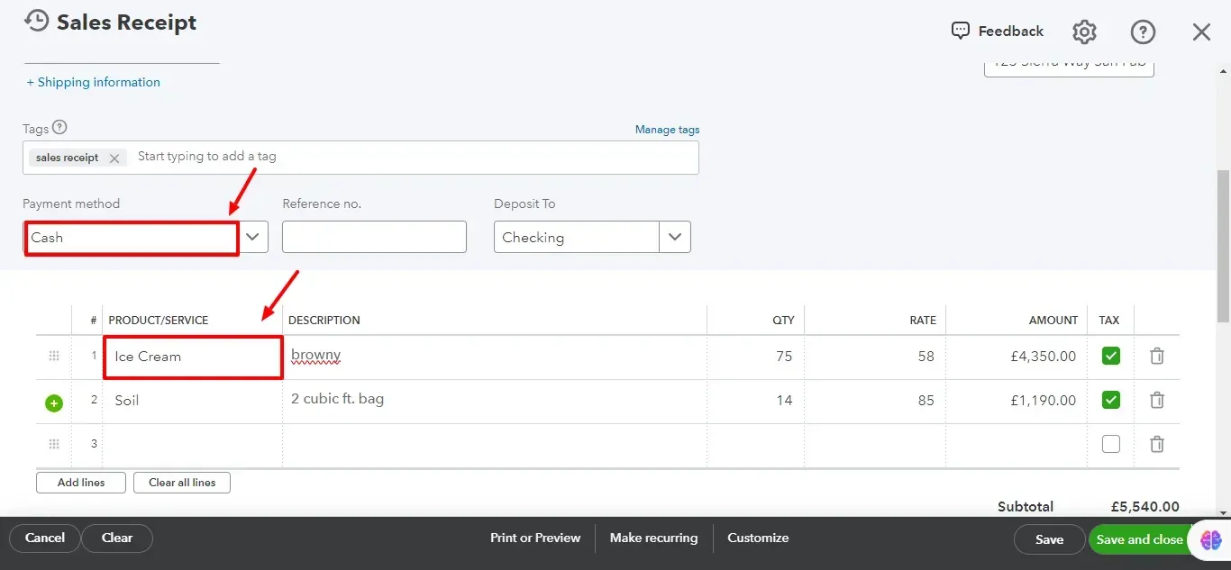Uncheck tax for the Soil line
This screenshot has width=1231, height=570.
point(1110,400)
